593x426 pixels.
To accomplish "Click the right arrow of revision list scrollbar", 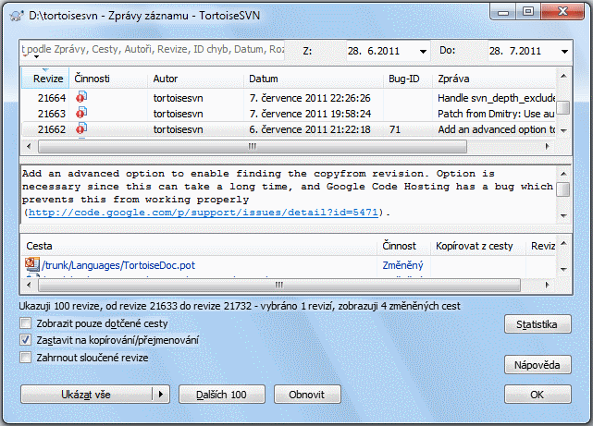I will (x=547, y=147).
